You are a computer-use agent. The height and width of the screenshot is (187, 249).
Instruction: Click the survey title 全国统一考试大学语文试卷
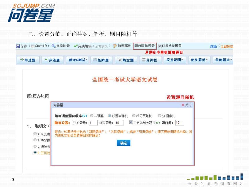pos(125,80)
